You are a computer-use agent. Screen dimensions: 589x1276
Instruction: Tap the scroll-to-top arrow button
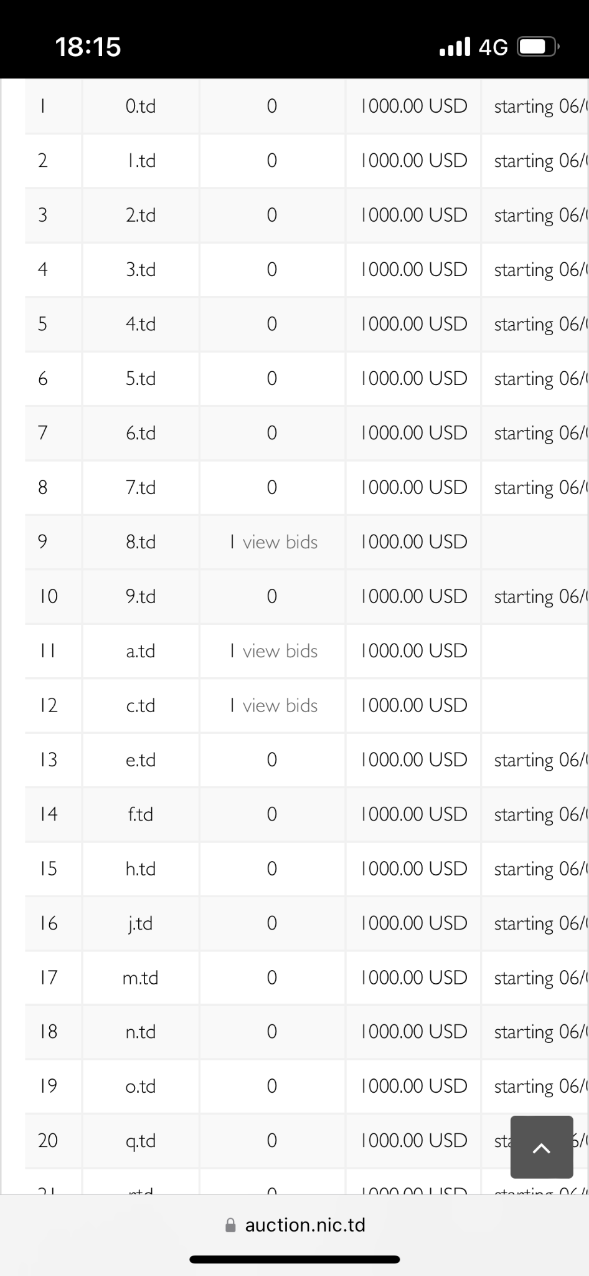click(x=541, y=1147)
